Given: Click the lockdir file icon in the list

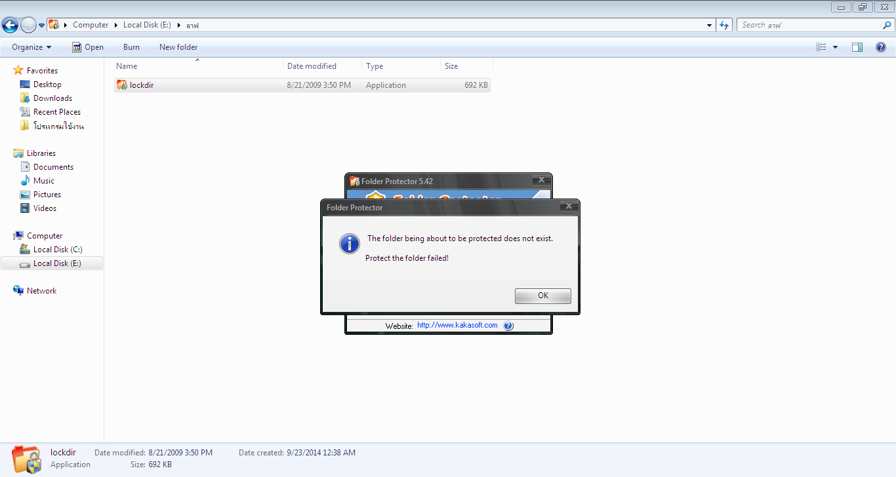Looking at the screenshot, I should [121, 85].
